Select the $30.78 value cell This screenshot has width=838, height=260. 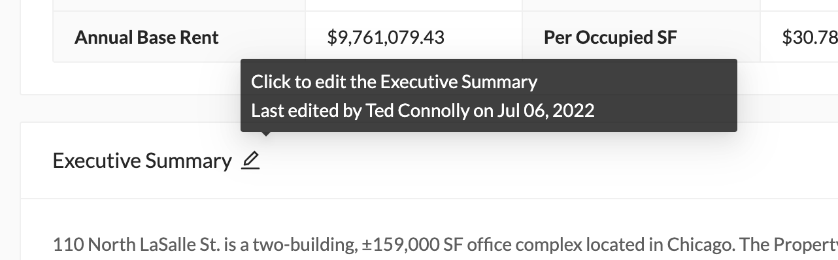point(799,37)
